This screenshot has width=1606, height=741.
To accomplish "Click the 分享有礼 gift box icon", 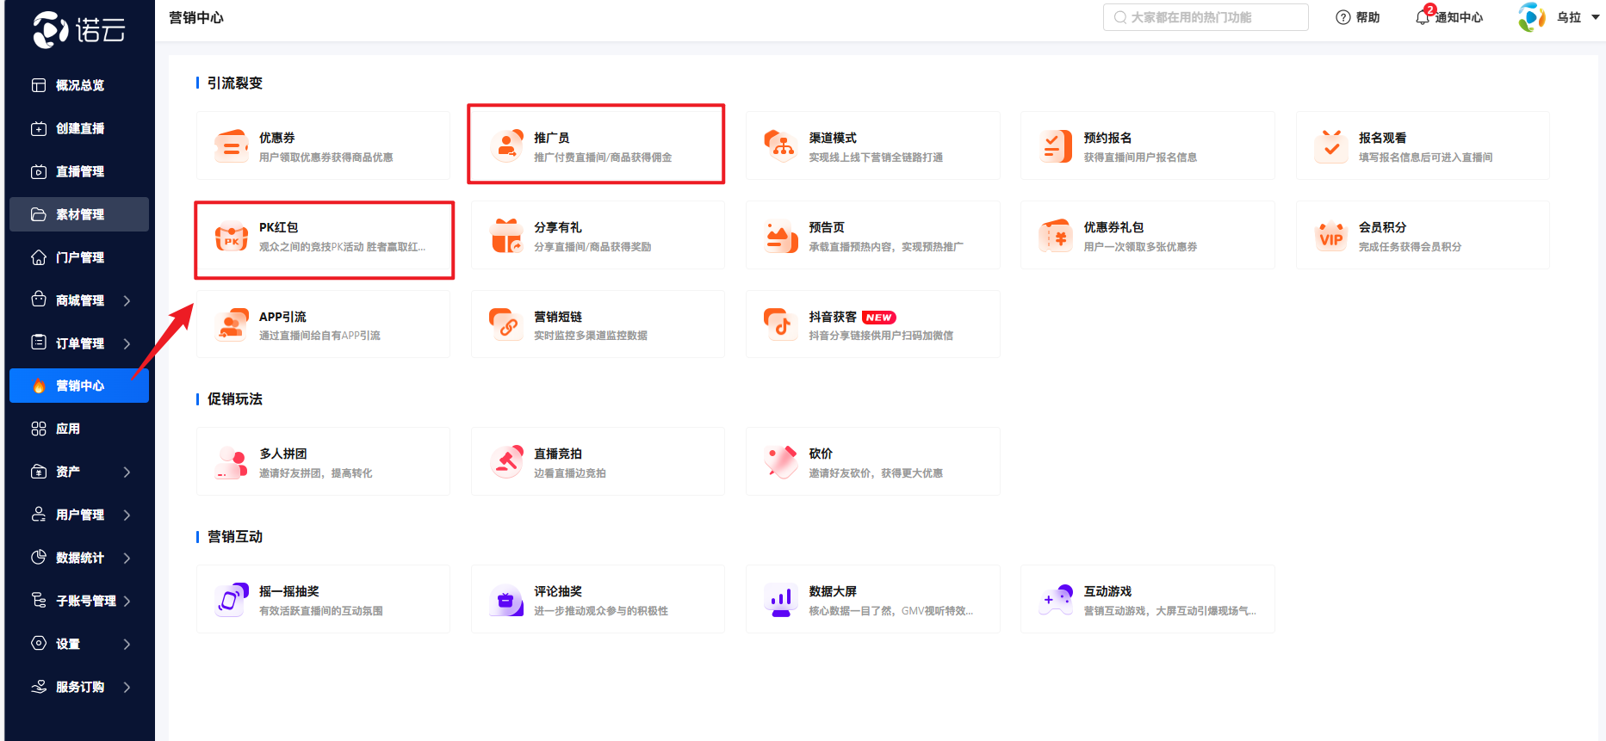I will (x=506, y=237).
